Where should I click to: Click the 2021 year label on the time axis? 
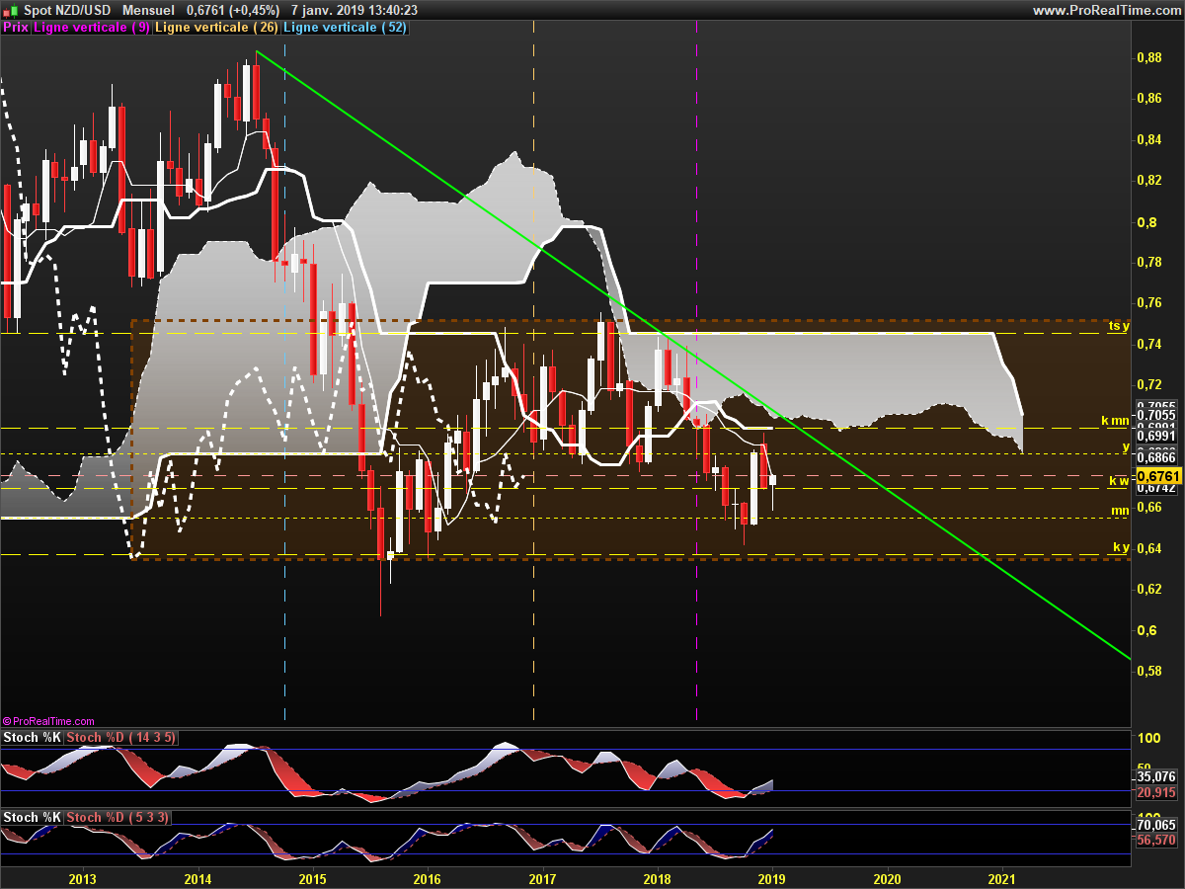coord(1002,878)
